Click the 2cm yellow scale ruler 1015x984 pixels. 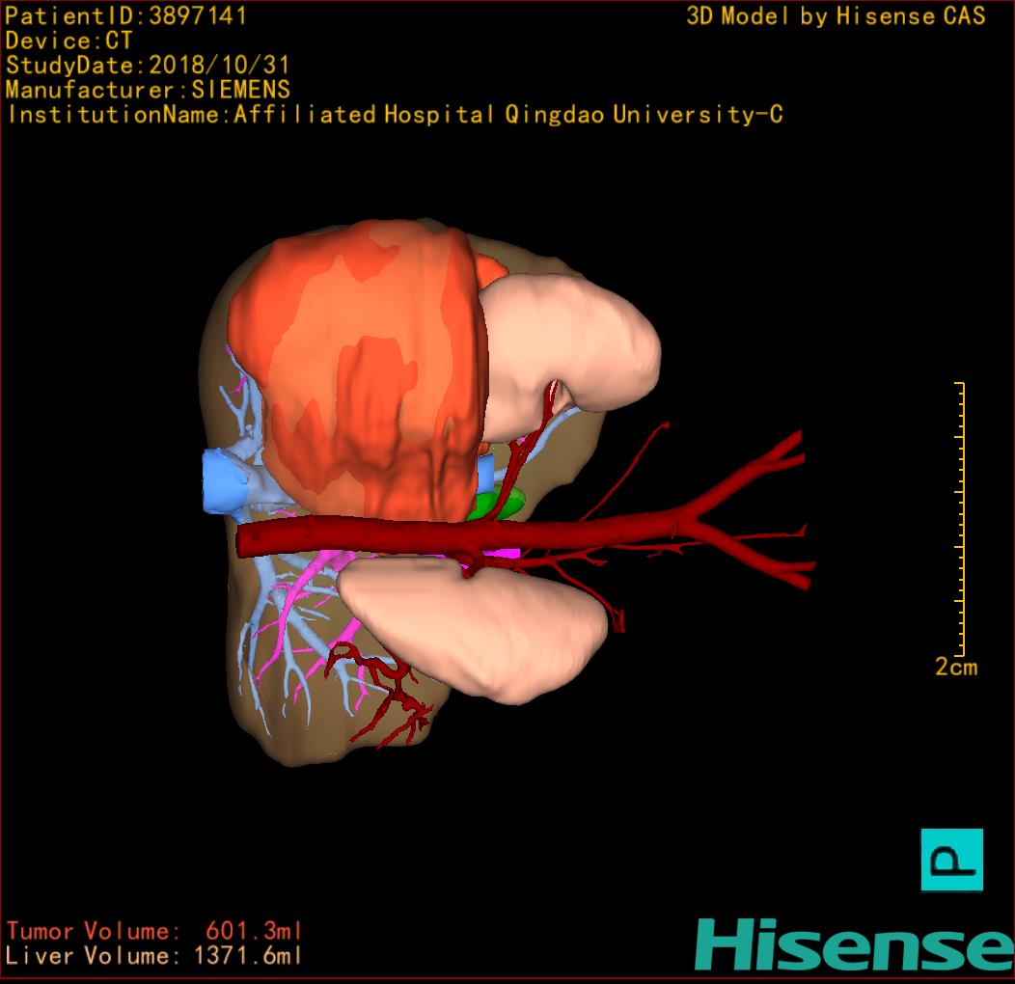(960, 519)
